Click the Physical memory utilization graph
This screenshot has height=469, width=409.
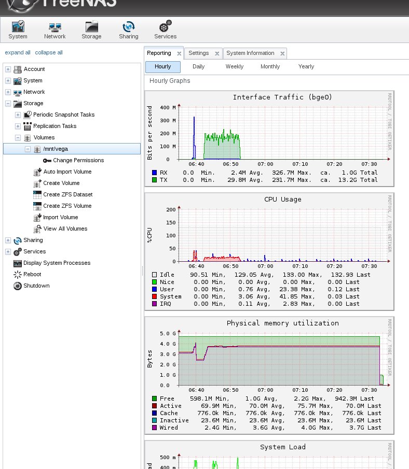[x=269, y=376]
